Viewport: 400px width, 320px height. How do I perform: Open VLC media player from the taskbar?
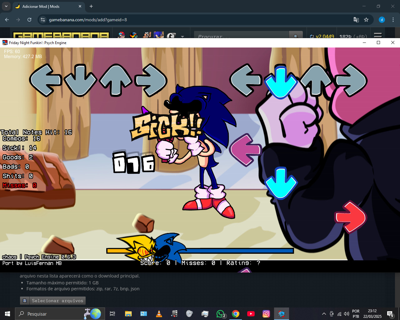(159, 314)
